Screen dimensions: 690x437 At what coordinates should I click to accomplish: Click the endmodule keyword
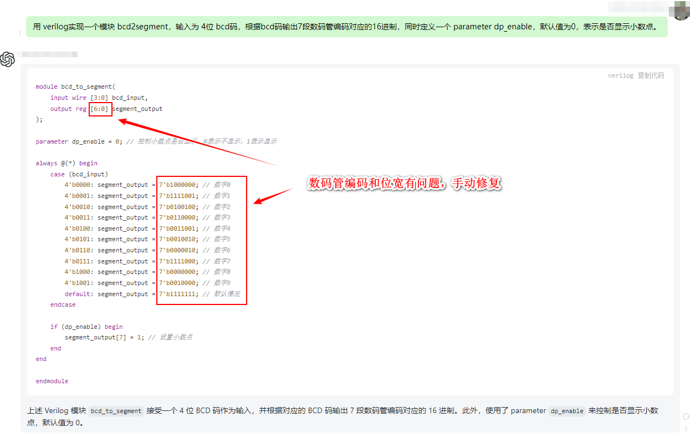point(52,381)
